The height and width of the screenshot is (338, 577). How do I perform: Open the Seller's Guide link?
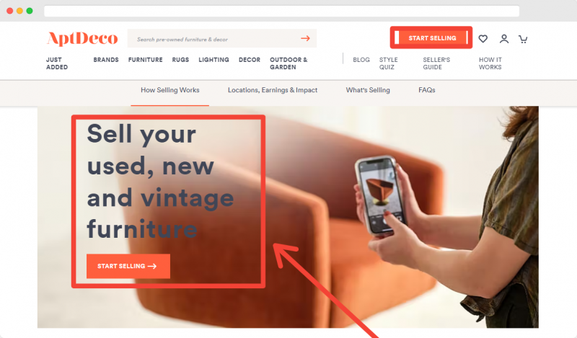[x=436, y=63]
